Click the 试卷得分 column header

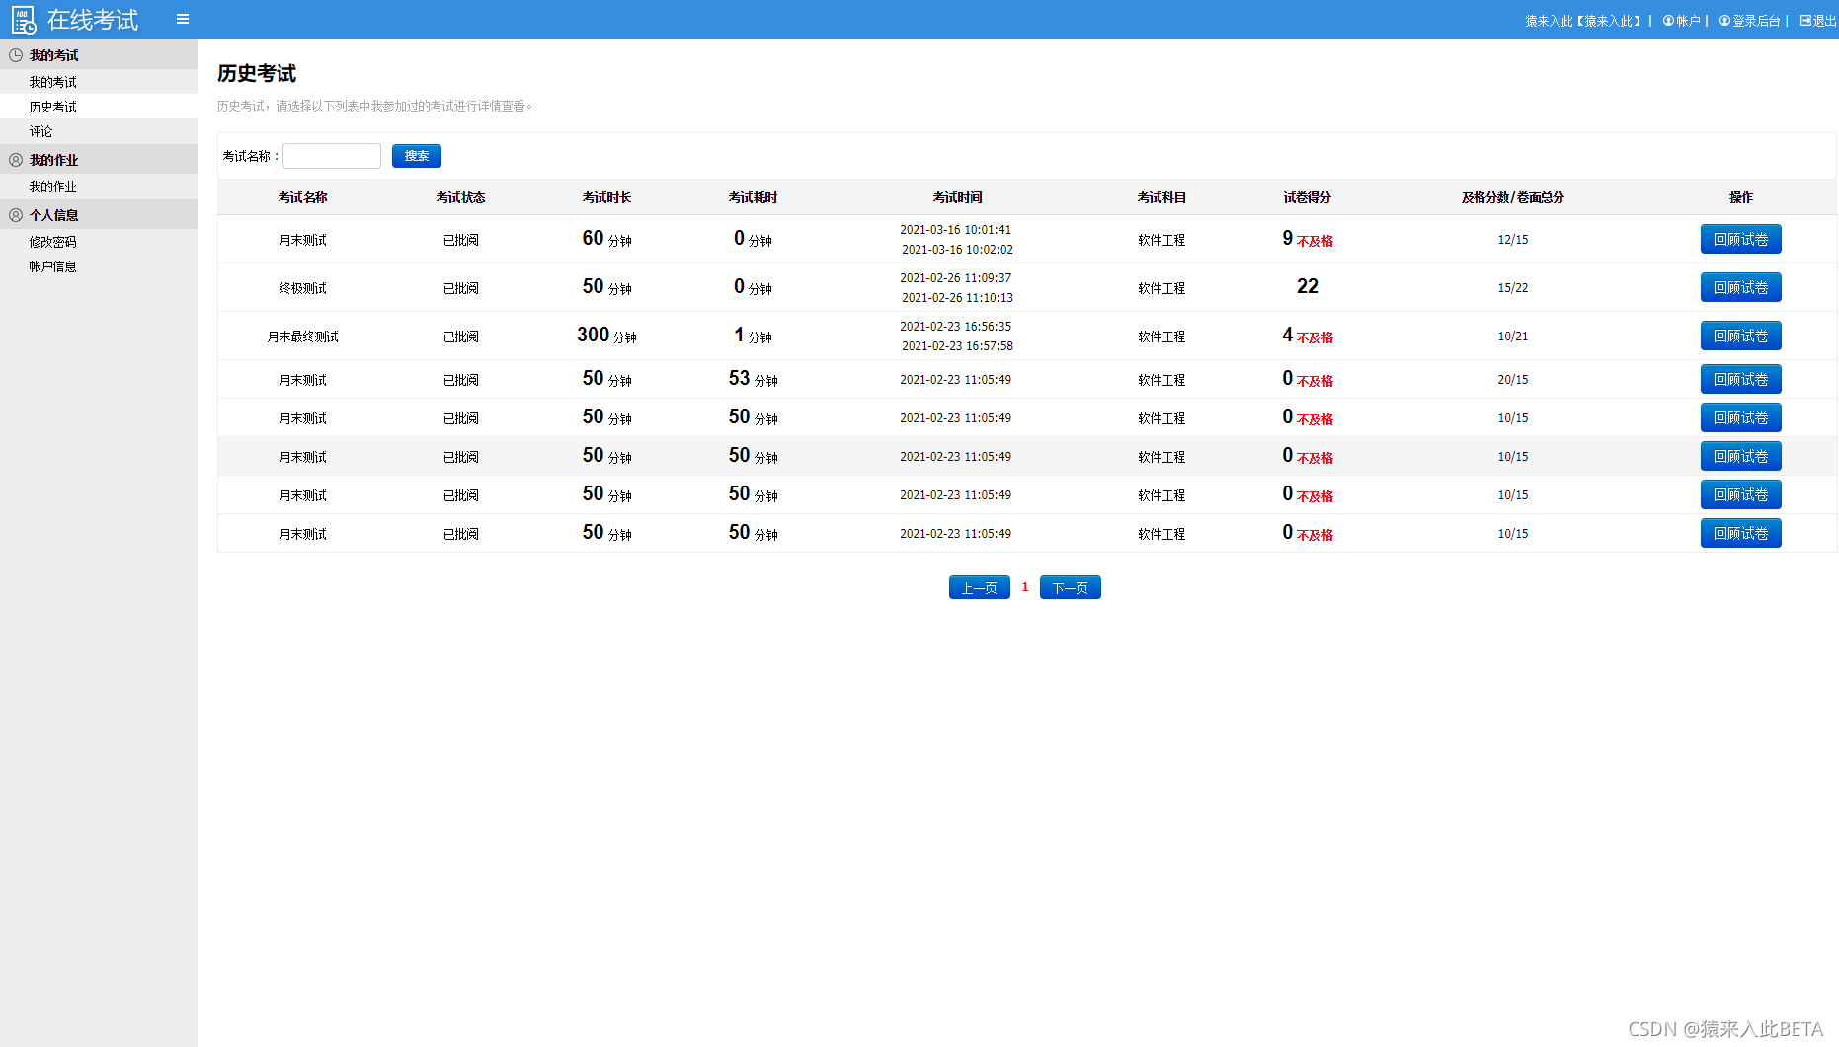pyautogui.click(x=1308, y=197)
